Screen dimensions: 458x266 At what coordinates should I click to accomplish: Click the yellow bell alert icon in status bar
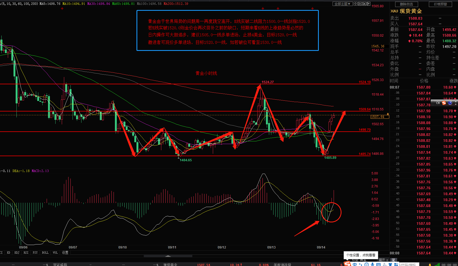point(430,265)
